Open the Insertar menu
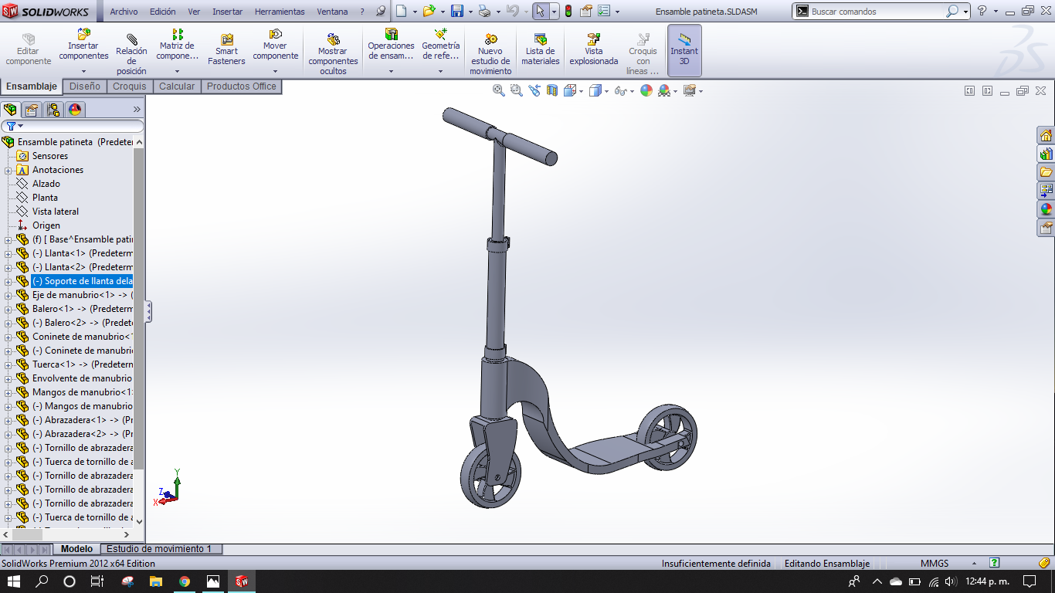This screenshot has height=593, width=1055. pos(227,12)
